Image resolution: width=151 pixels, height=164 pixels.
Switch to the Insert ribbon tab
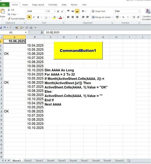click(25, 5)
